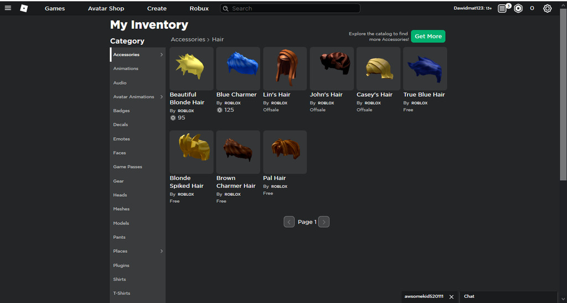Open the Chat panel tab
Viewport: 567px width, 303px height.
pos(508,296)
